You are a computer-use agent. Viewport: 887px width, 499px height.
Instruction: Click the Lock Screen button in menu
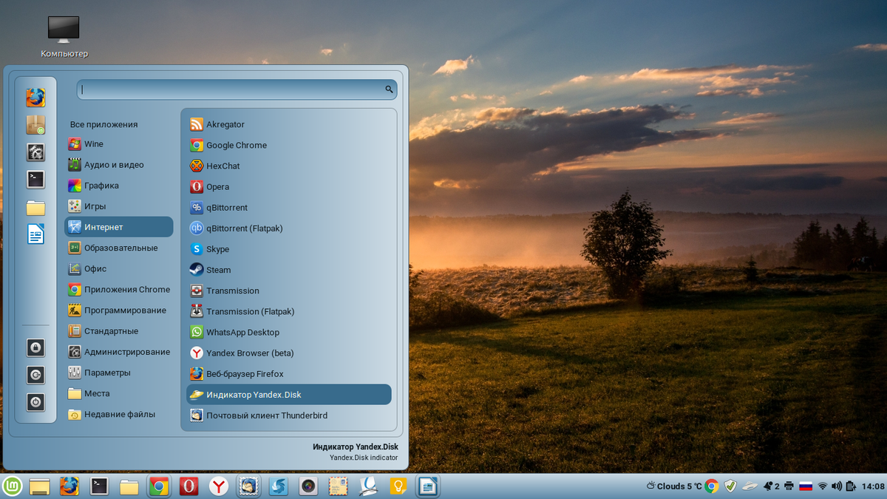click(35, 347)
